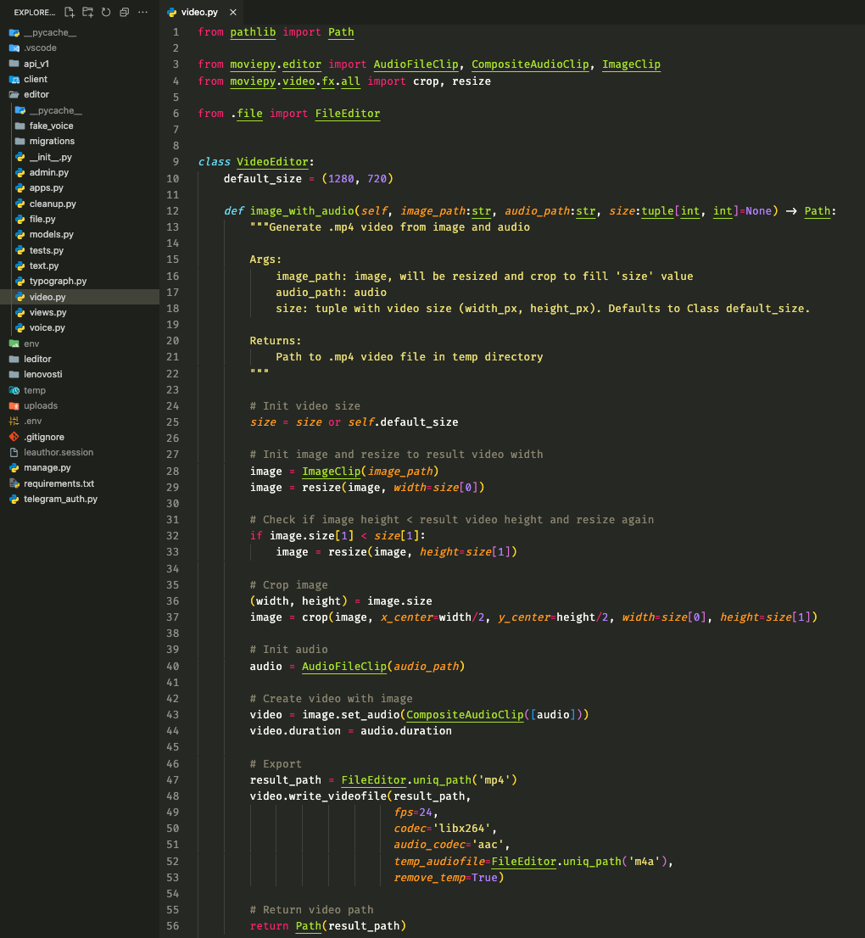The height and width of the screenshot is (938, 865).
Task: Collapse all folders in Explorer
Action: click(125, 12)
